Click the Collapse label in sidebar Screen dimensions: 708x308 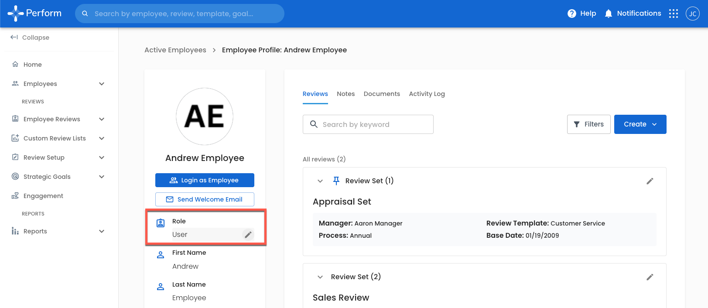click(x=36, y=38)
